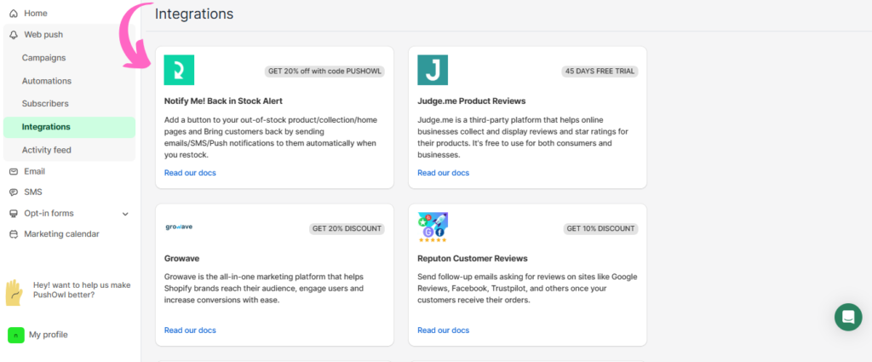Click the Opt-in forms icon
Viewport: 872px width, 362px height.
pyautogui.click(x=14, y=214)
